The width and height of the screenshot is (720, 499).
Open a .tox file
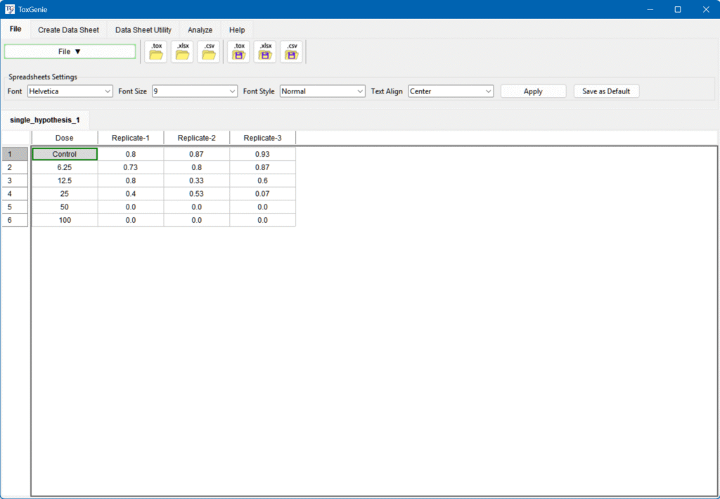pyautogui.click(x=156, y=52)
